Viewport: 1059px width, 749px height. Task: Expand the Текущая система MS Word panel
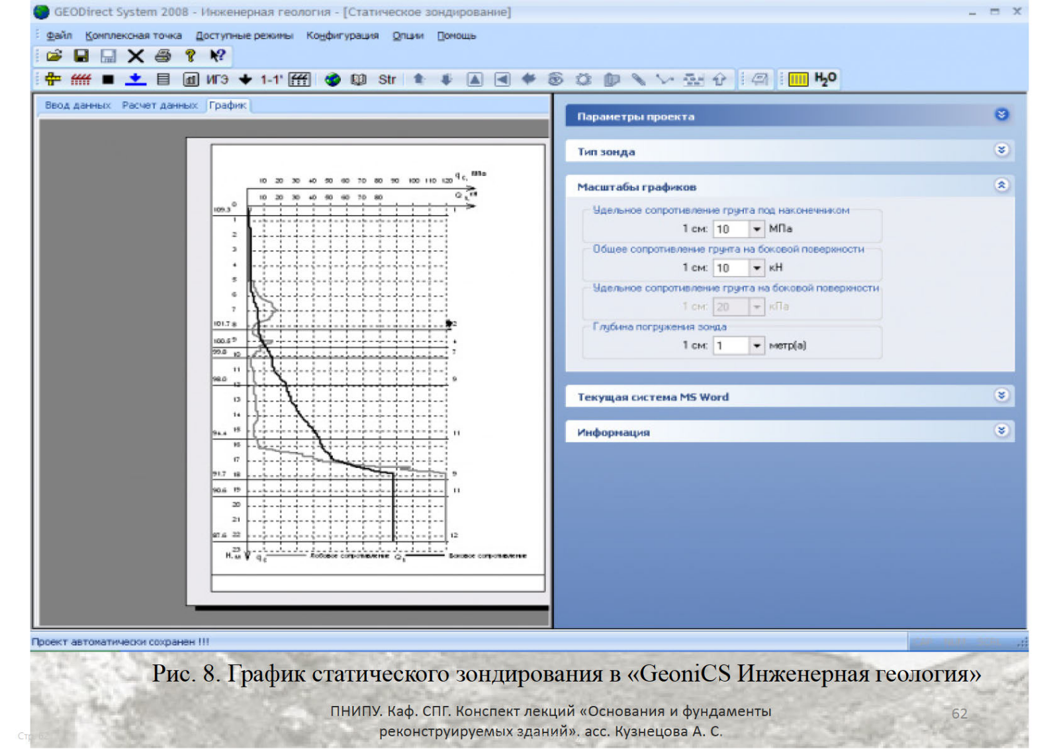coord(1001,396)
